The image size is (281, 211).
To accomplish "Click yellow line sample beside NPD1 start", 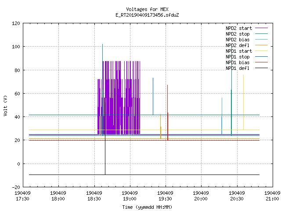I will pos(262,51).
